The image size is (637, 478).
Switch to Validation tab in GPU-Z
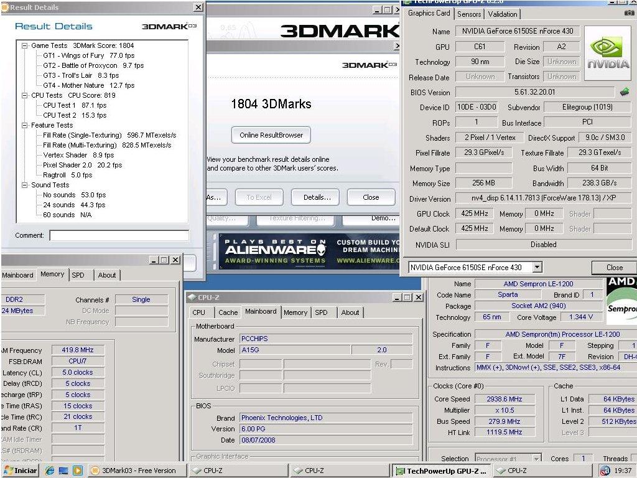[503, 14]
